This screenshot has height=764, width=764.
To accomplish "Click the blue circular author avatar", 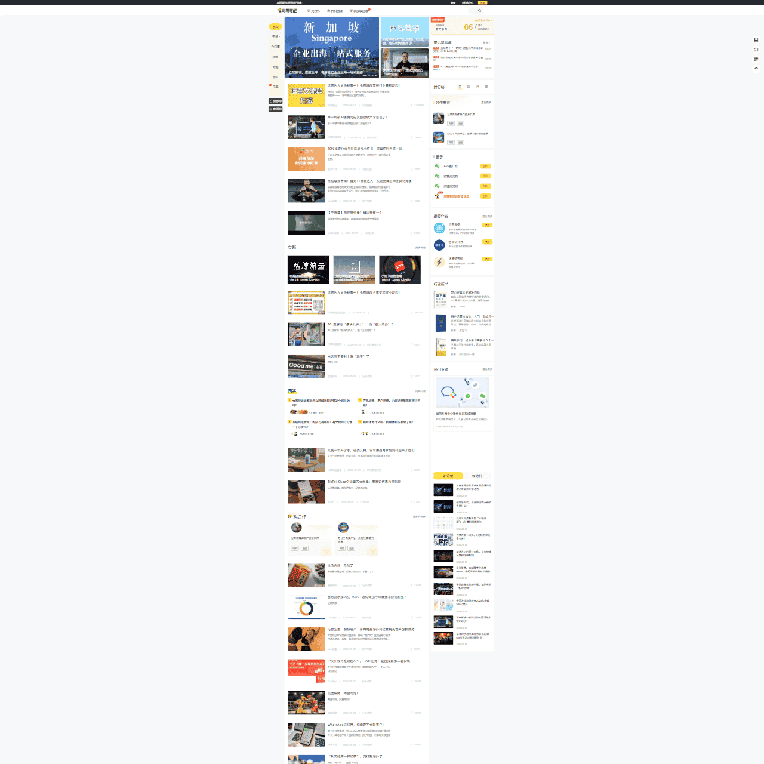I will click(x=439, y=245).
